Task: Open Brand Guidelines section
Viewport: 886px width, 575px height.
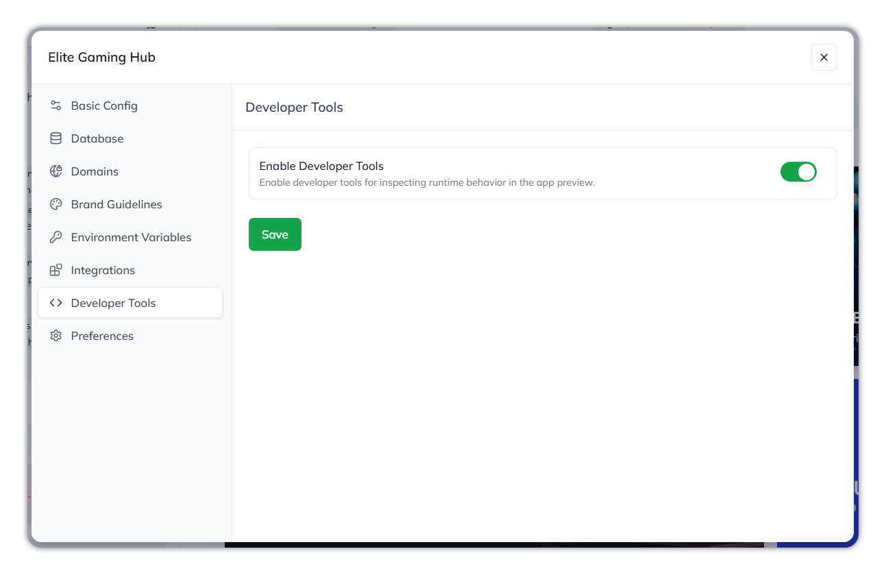Action: point(130,204)
